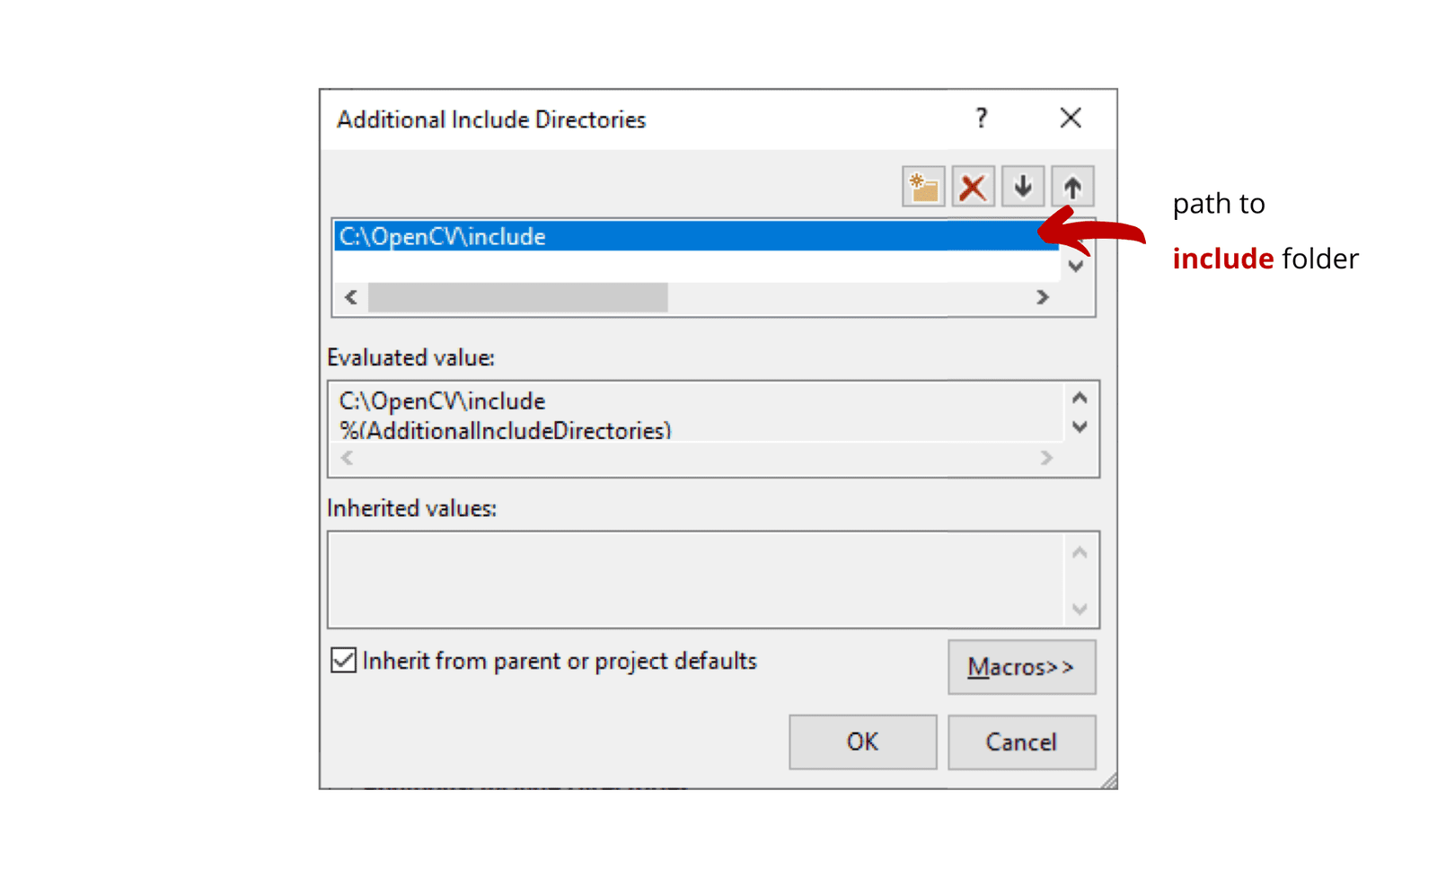Click the directories list left scroll arrow
This screenshot has height=878, width=1437.
click(x=351, y=297)
